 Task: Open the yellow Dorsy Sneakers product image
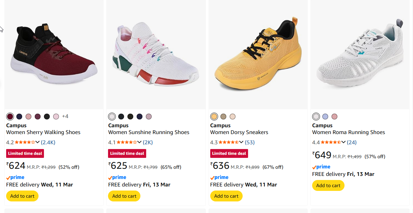coord(258,54)
